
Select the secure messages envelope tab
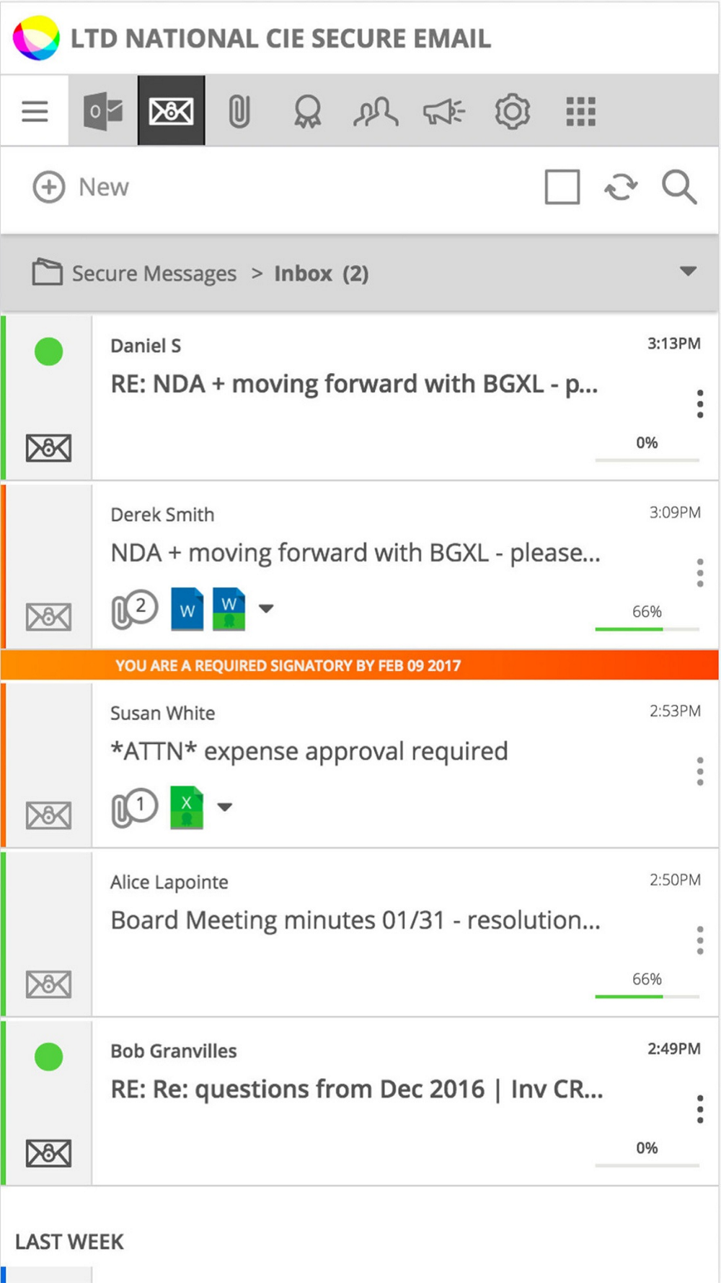coord(172,111)
